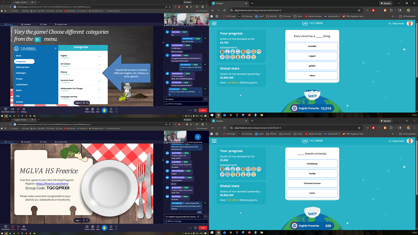
Task: Click level badge beside English Proverbs 12,014
Action: click(294, 108)
